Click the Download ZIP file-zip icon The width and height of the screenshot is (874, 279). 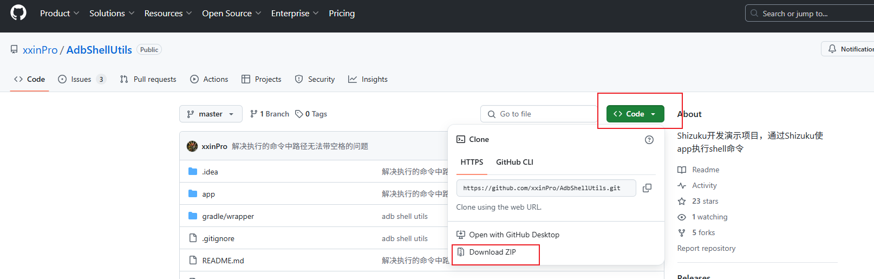click(461, 252)
